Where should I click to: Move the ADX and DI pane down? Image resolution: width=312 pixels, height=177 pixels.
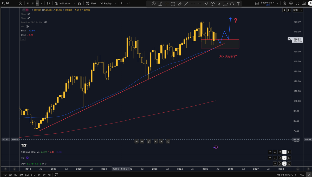pos(275,152)
